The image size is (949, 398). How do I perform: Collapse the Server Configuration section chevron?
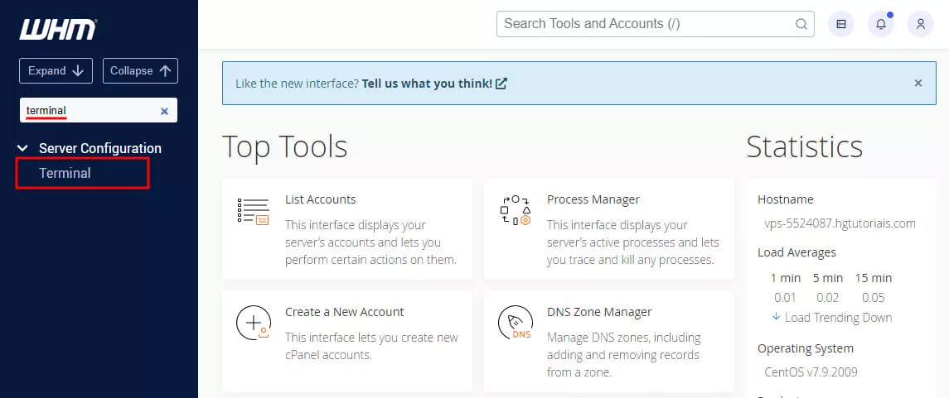pyautogui.click(x=23, y=148)
